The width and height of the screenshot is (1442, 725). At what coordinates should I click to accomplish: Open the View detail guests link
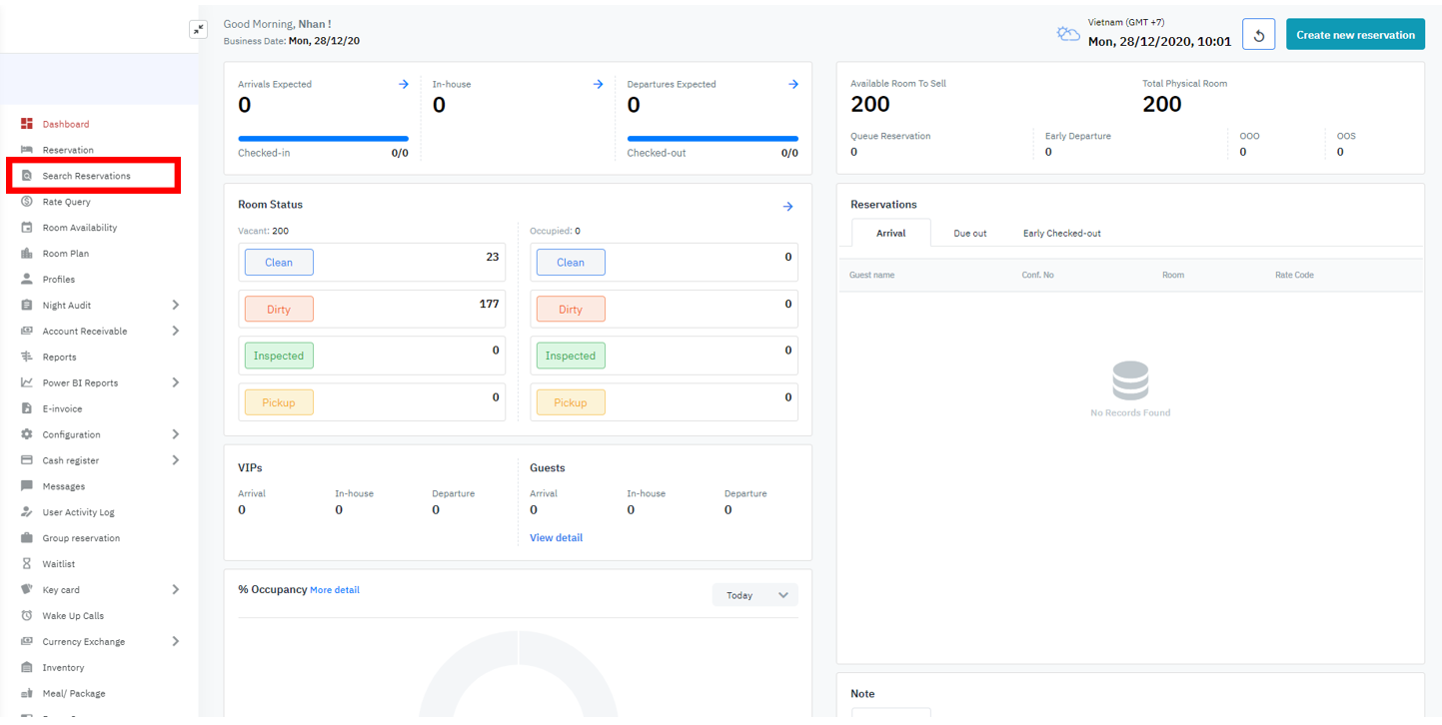[556, 538]
